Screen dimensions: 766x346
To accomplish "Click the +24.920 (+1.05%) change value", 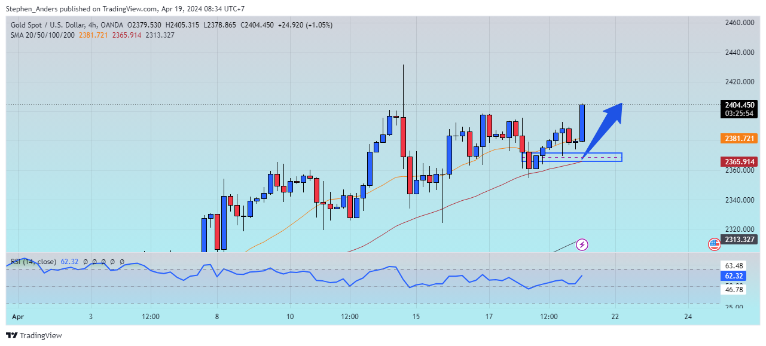I will 304,25.
